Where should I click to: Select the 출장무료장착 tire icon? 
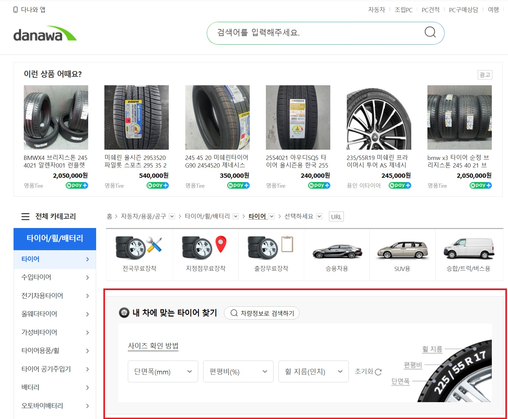point(271,248)
